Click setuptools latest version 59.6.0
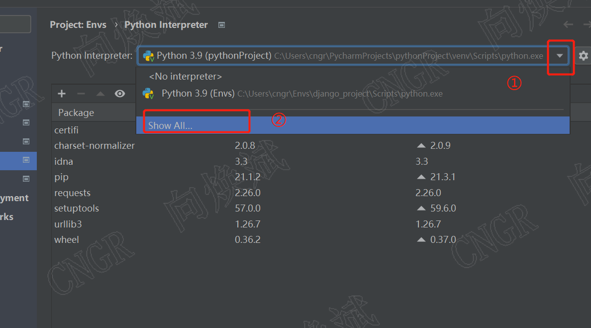 [443, 208]
